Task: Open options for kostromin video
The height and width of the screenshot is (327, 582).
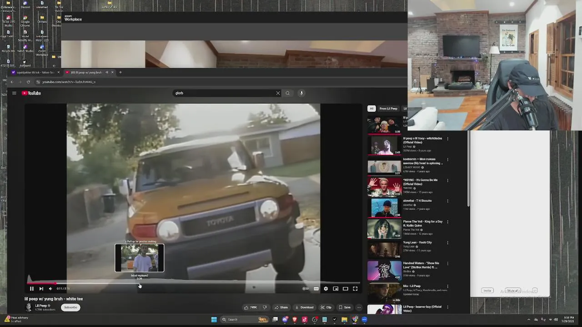Action: click(x=447, y=159)
